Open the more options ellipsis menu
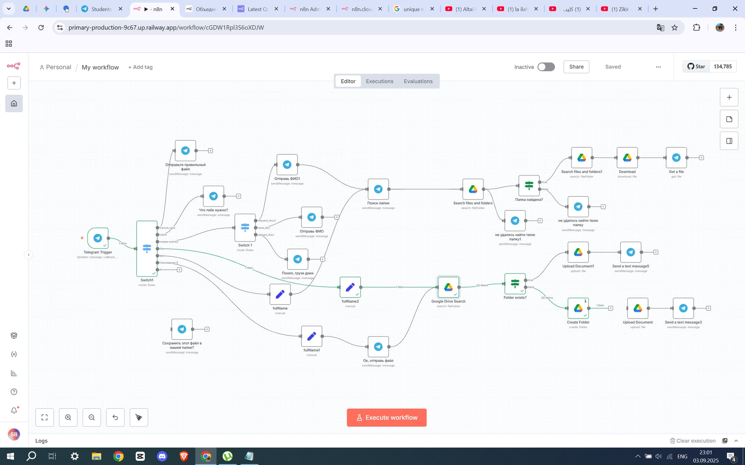Image resolution: width=745 pixels, height=465 pixels. pos(658,67)
